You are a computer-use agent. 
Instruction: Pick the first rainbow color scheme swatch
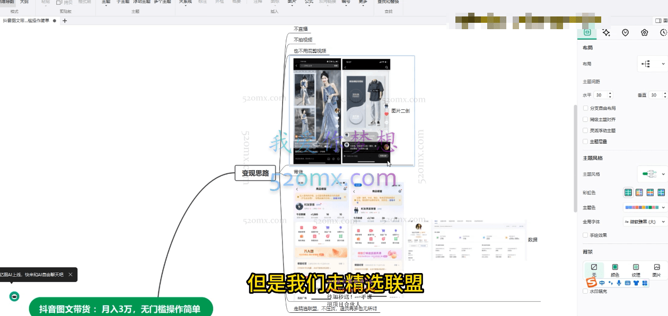[x=628, y=192]
